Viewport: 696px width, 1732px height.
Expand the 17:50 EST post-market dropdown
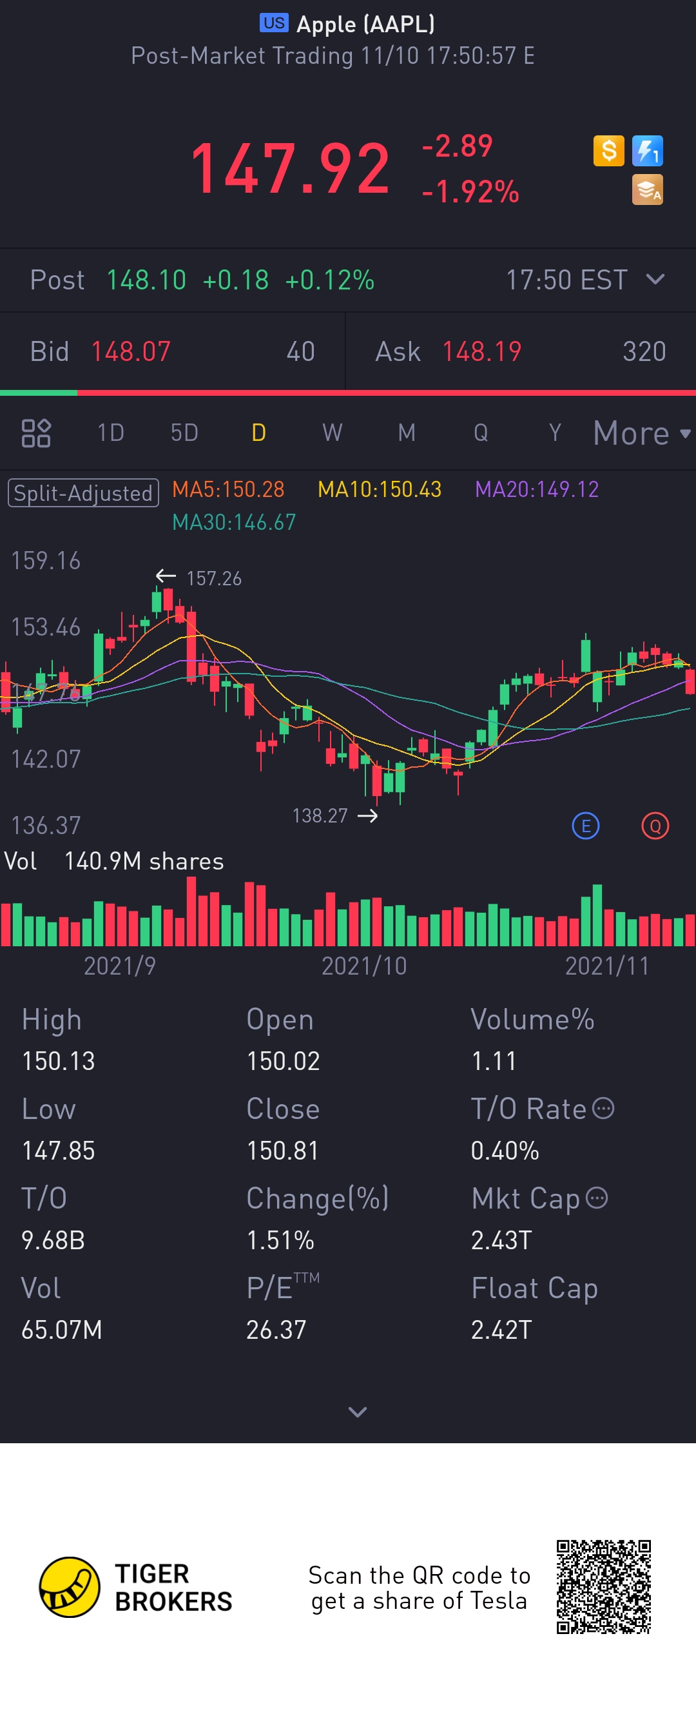(585, 280)
